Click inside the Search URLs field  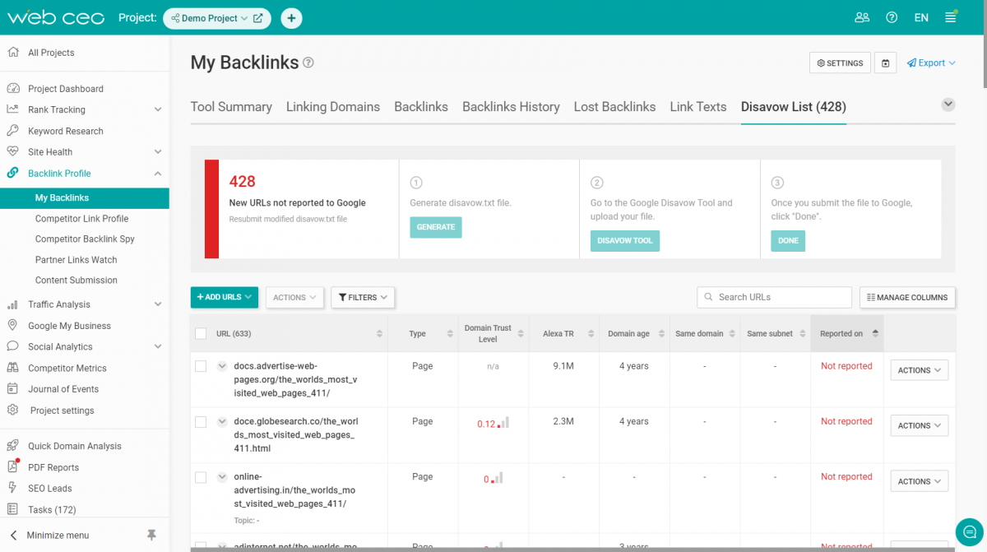tap(773, 297)
